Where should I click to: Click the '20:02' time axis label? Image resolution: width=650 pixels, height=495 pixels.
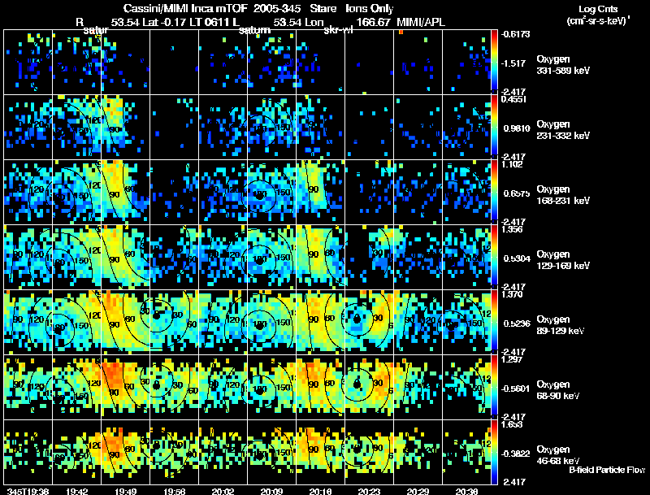coord(223,491)
